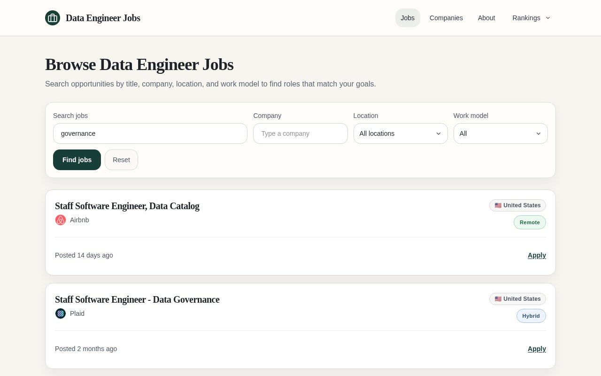Apply to the Airbnb Data Catalog job
Image resolution: width=601 pixels, height=376 pixels.
point(537,255)
